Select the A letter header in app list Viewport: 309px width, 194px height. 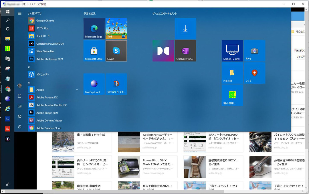[29, 83]
